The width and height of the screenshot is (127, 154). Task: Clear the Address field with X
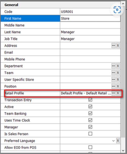(118, 45)
